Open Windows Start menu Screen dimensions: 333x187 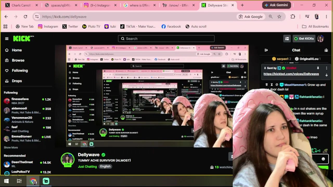[7, 181]
